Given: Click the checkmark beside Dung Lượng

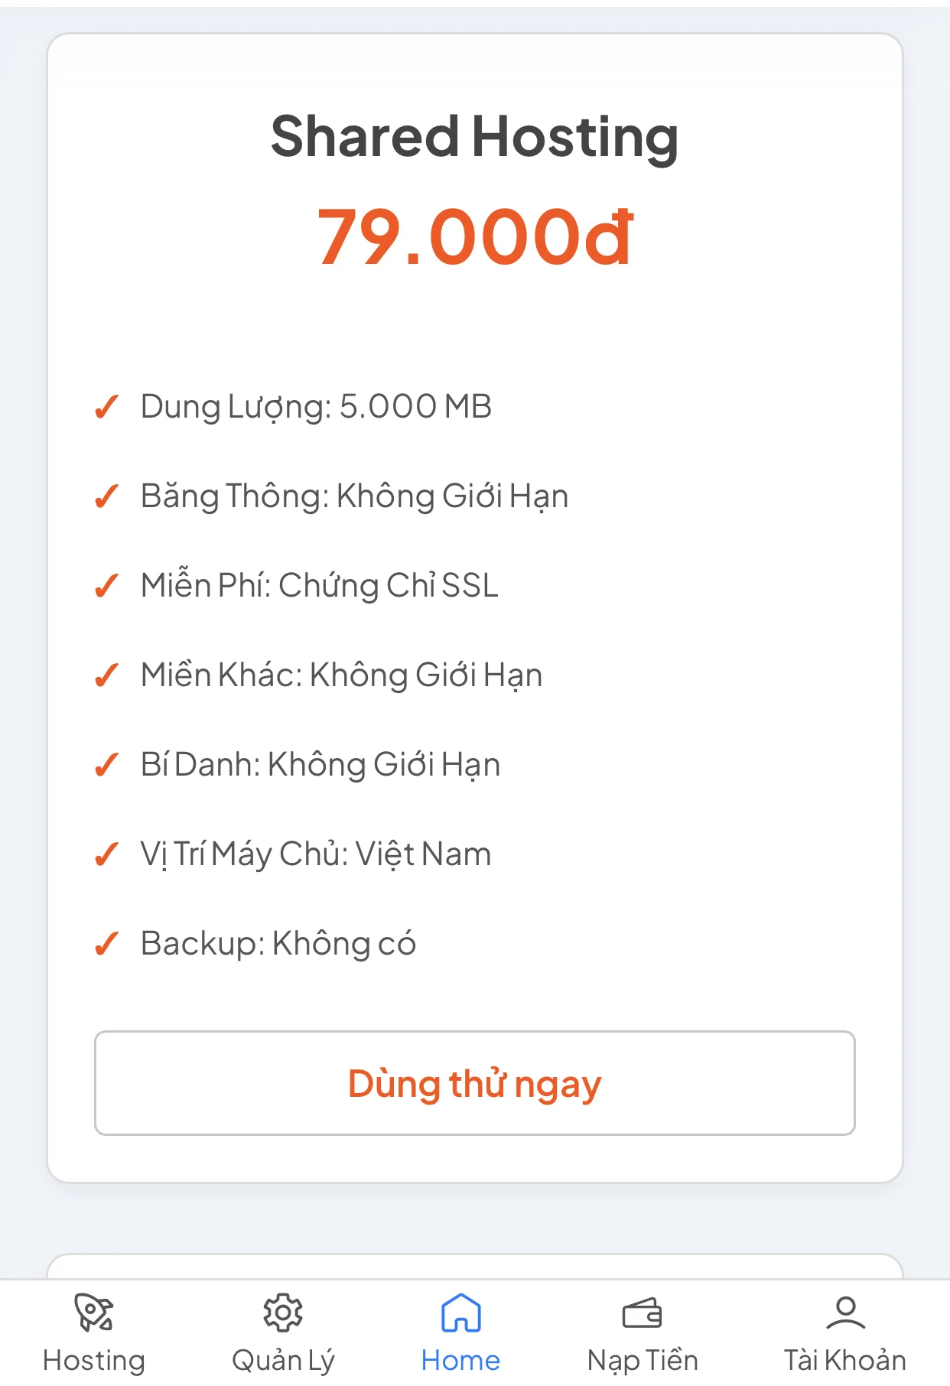Looking at the screenshot, I should [106, 408].
